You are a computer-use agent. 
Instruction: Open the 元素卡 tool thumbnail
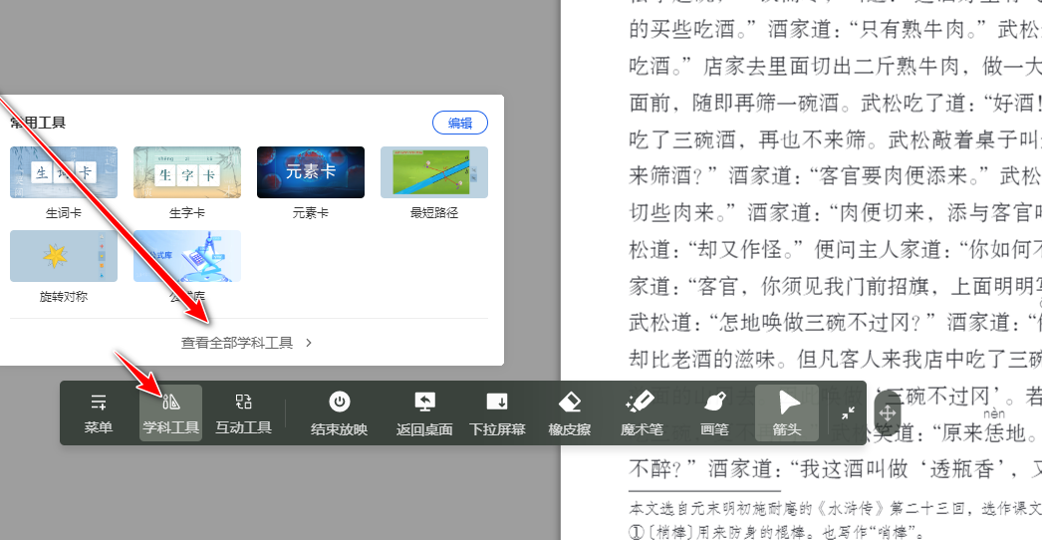[311, 172]
